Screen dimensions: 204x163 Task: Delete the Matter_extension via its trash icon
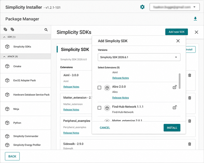(x=190, y=98)
